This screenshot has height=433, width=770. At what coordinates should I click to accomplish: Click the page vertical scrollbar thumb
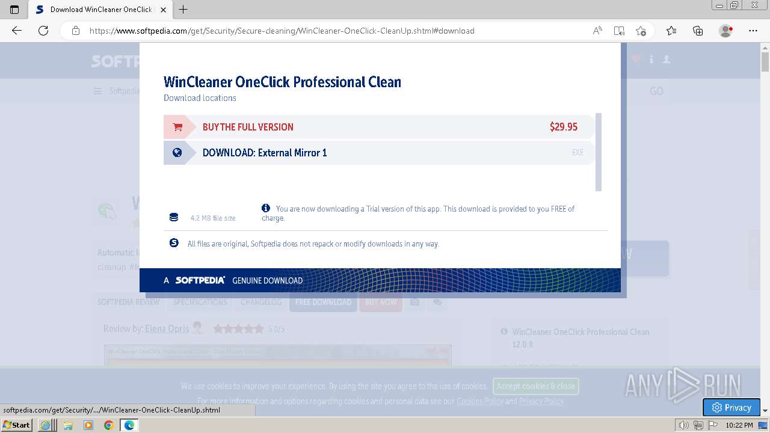point(765,62)
